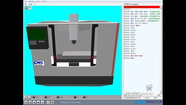Open the File menu
Viewport: 186px width, 105px height.
(26, 1)
